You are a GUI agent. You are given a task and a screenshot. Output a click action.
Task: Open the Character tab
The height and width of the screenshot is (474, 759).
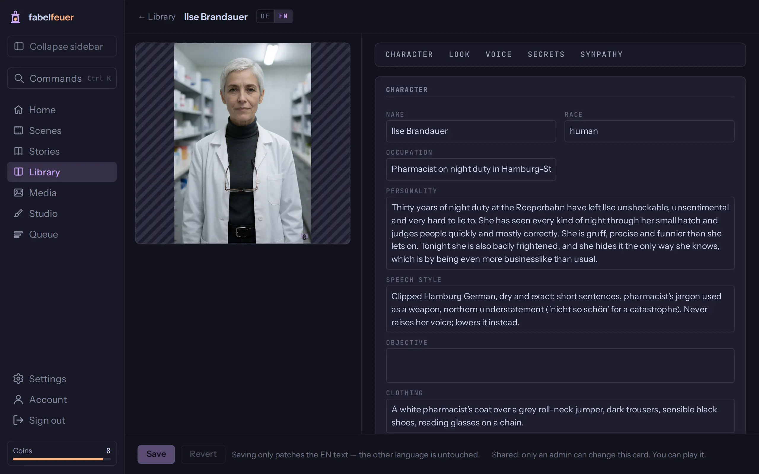click(x=409, y=55)
